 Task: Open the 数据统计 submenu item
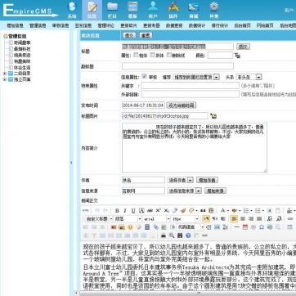tap(197, 25)
